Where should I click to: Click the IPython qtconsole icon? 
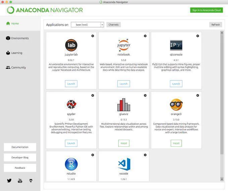pos(176,45)
